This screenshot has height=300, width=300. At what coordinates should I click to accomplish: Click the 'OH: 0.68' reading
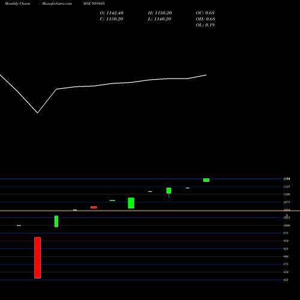click(205, 19)
